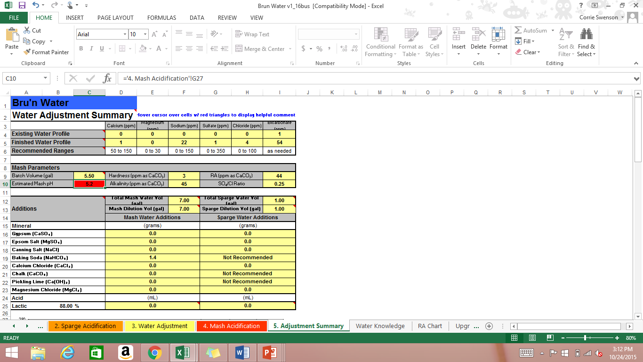Open Format as Table gallery

click(411, 42)
